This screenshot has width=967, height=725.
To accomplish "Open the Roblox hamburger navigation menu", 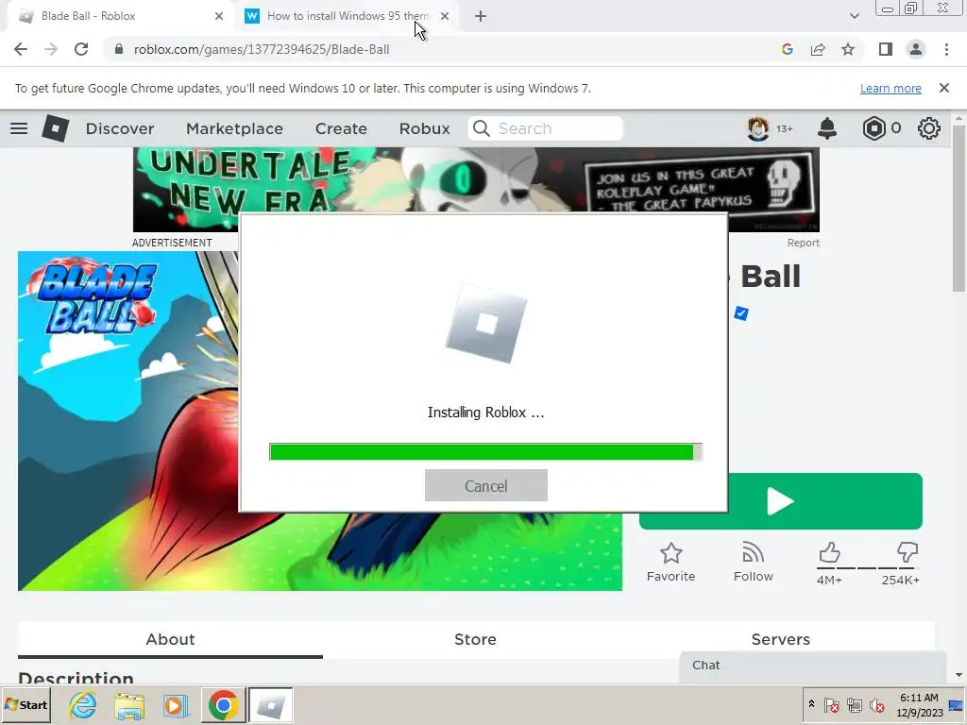I will coord(19,128).
